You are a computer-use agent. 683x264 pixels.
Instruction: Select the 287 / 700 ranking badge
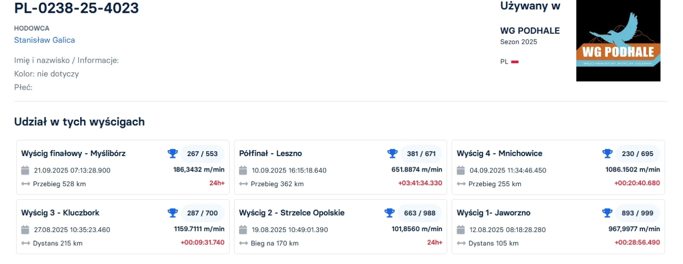tap(202, 213)
